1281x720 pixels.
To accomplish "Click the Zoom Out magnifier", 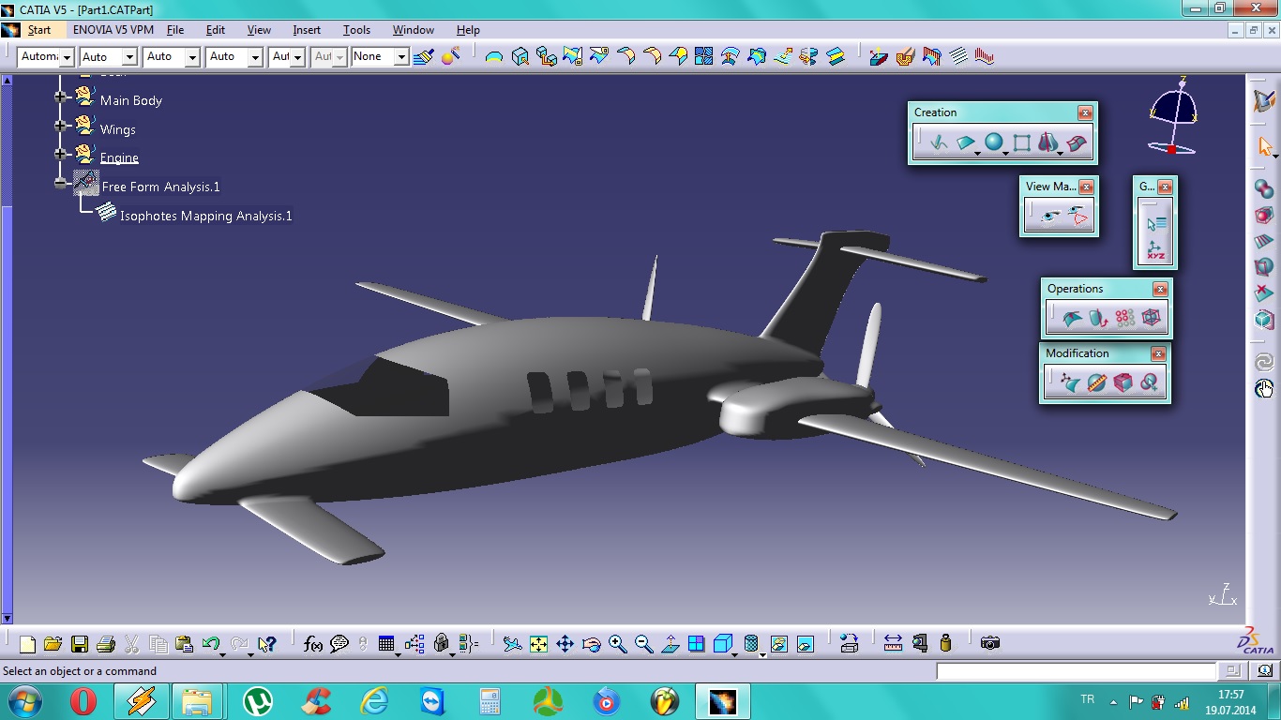I will tap(643, 644).
